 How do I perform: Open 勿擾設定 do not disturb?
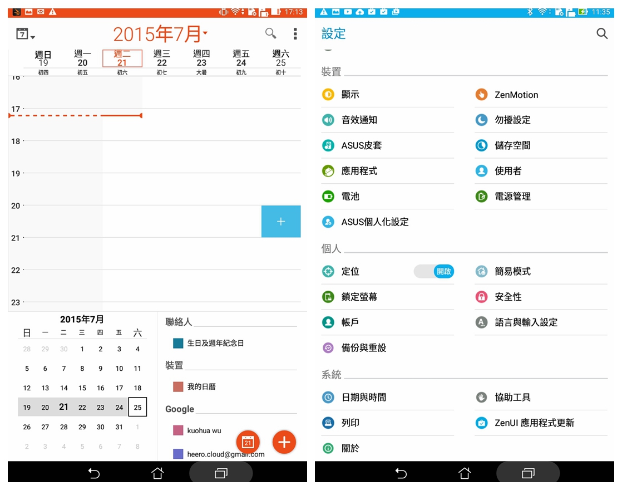541,120
